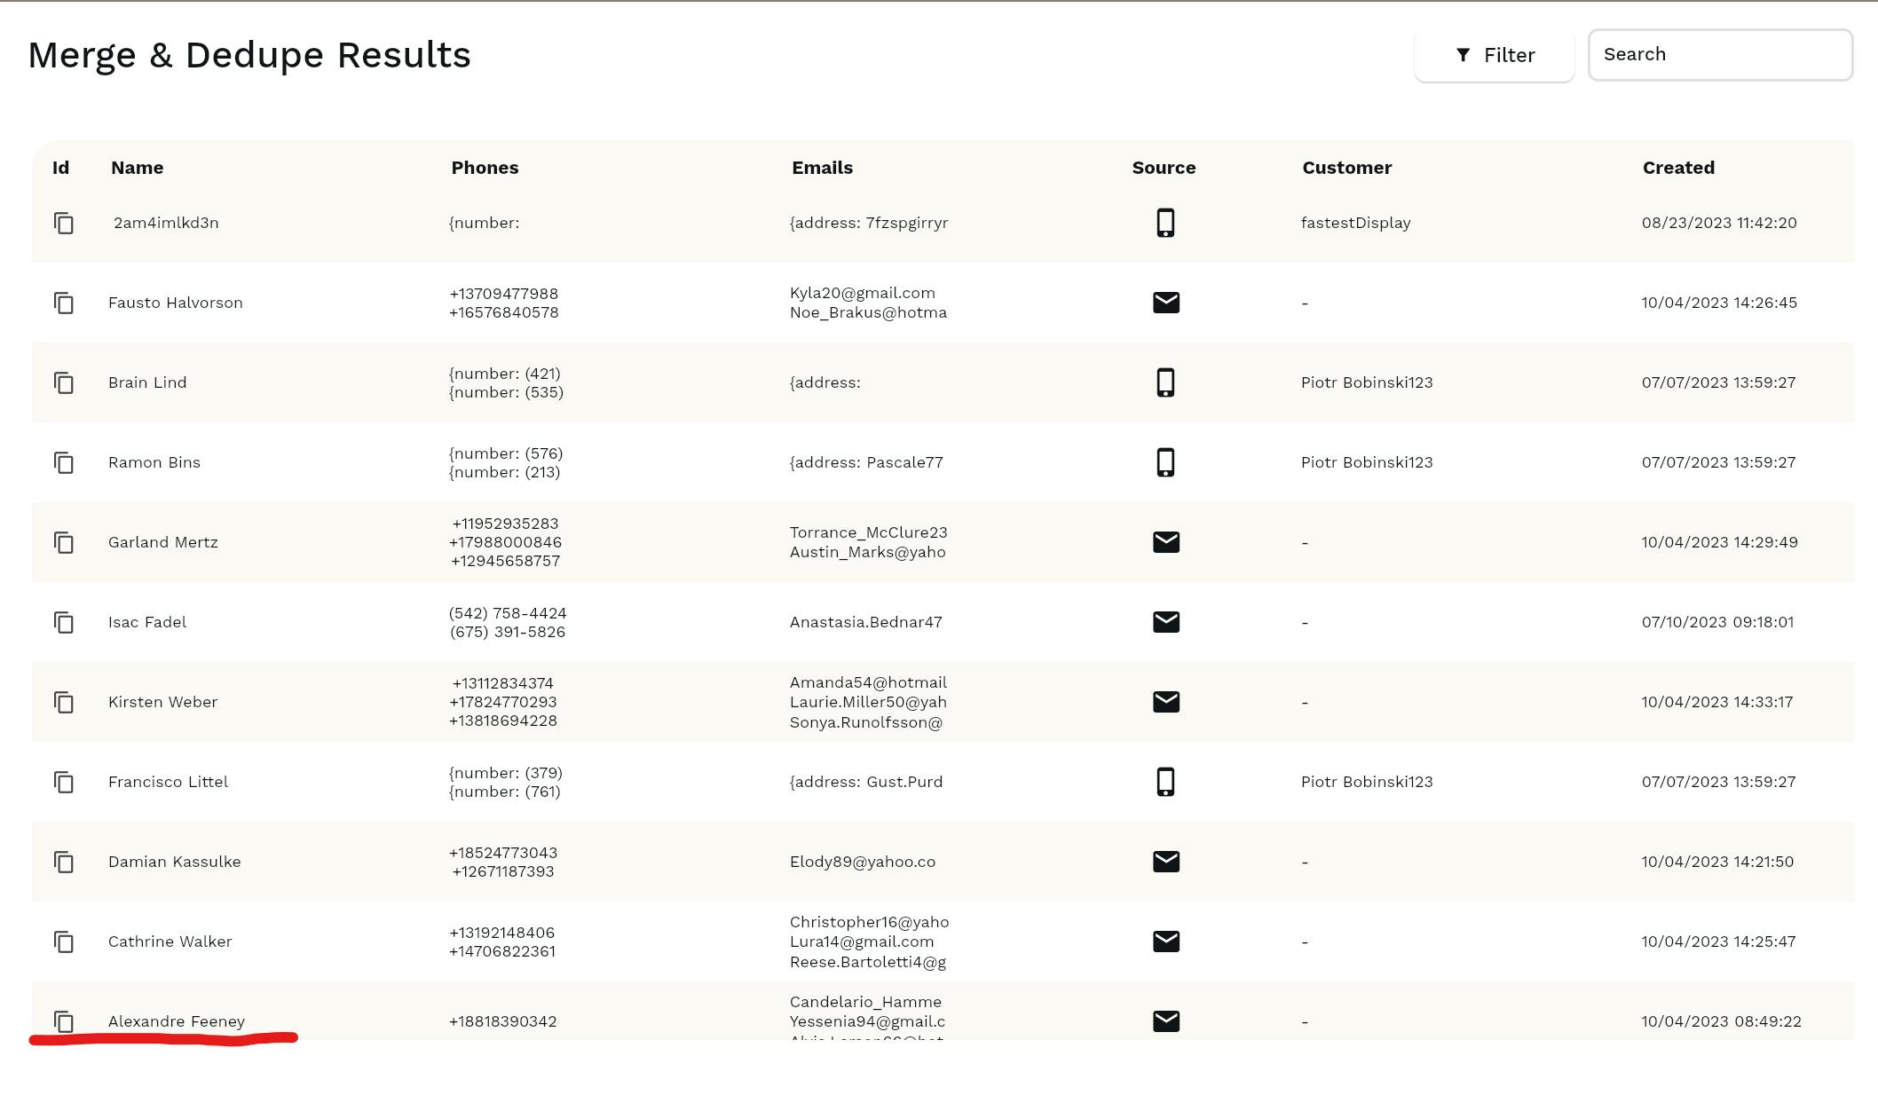1878x1111 pixels.
Task: Click phone source icon for Ramon Bins
Action: point(1165,462)
